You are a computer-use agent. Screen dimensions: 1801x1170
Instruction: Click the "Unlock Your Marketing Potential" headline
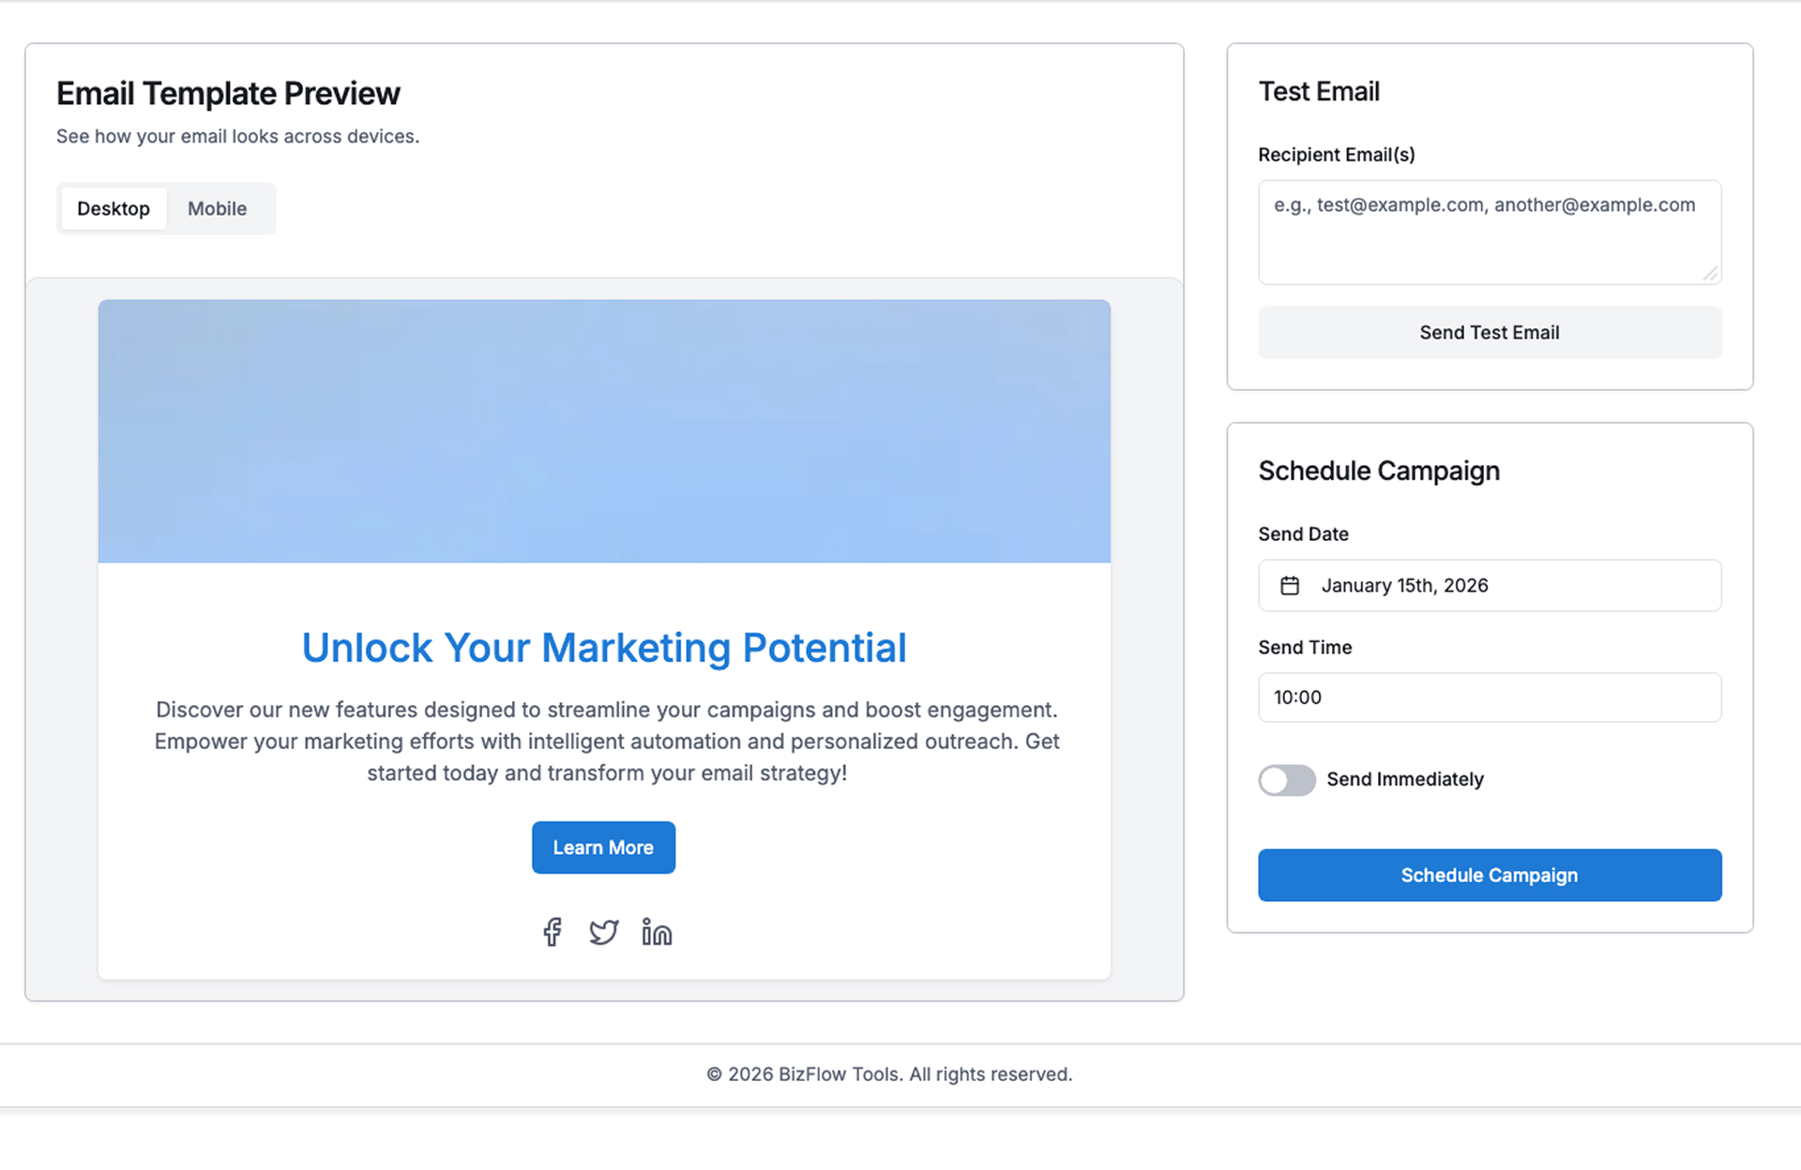pyautogui.click(x=604, y=648)
